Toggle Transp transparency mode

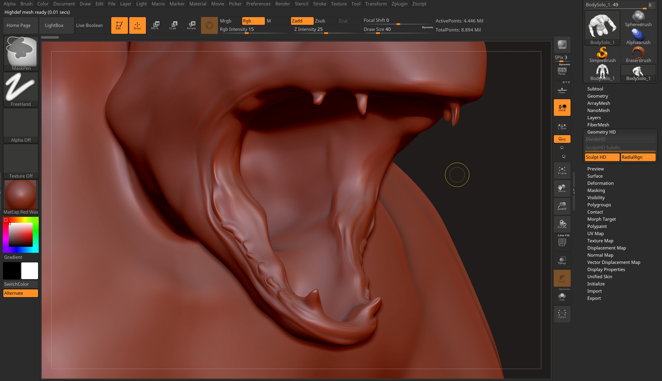click(562, 260)
